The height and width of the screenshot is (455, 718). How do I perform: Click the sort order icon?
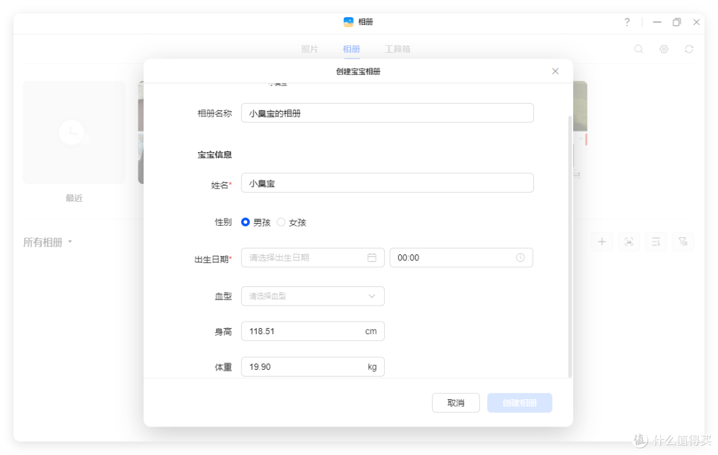tap(656, 242)
